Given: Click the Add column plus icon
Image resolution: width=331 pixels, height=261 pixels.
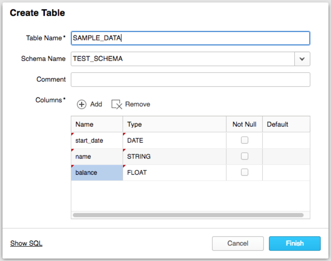Looking at the screenshot, I should tap(82, 104).
